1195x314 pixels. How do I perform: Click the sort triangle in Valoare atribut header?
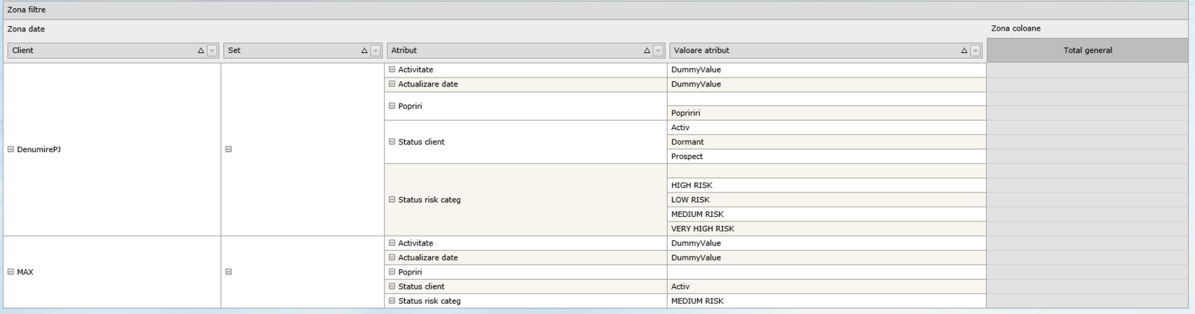[x=964, y=51]
